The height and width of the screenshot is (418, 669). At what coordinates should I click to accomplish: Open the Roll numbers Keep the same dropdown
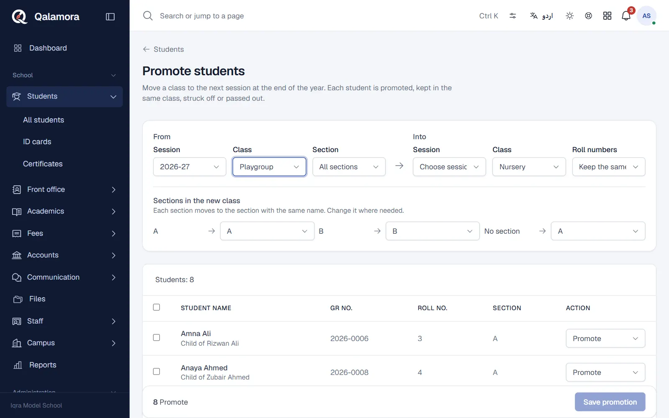608,167
